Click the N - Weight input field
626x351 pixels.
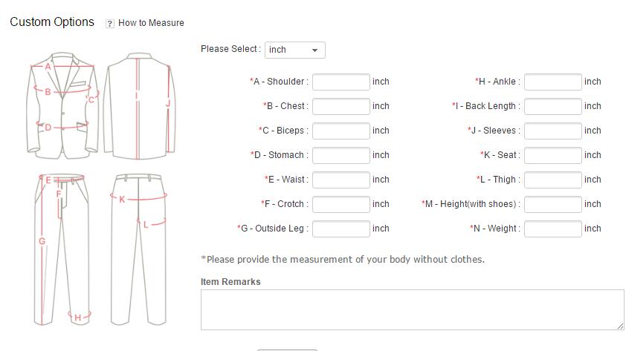552,229
